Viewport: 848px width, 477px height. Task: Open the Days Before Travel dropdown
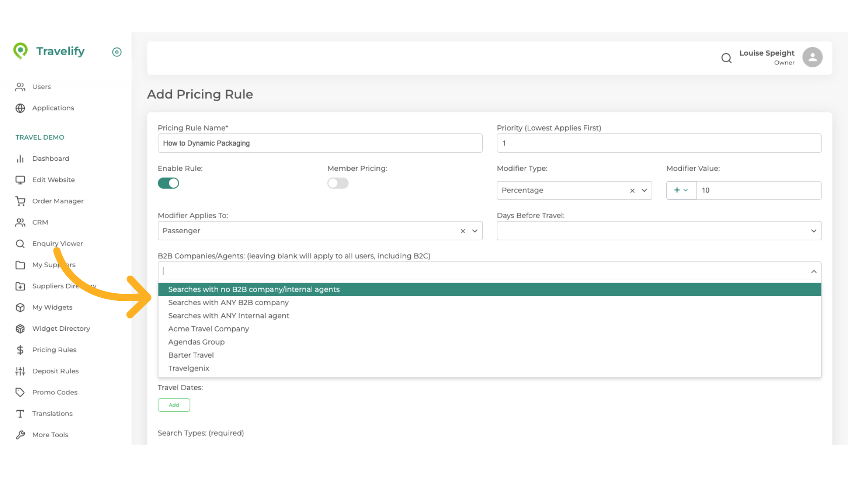659,231
